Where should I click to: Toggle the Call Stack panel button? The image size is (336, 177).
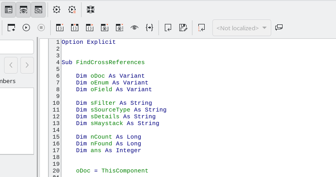coord(38,9)
